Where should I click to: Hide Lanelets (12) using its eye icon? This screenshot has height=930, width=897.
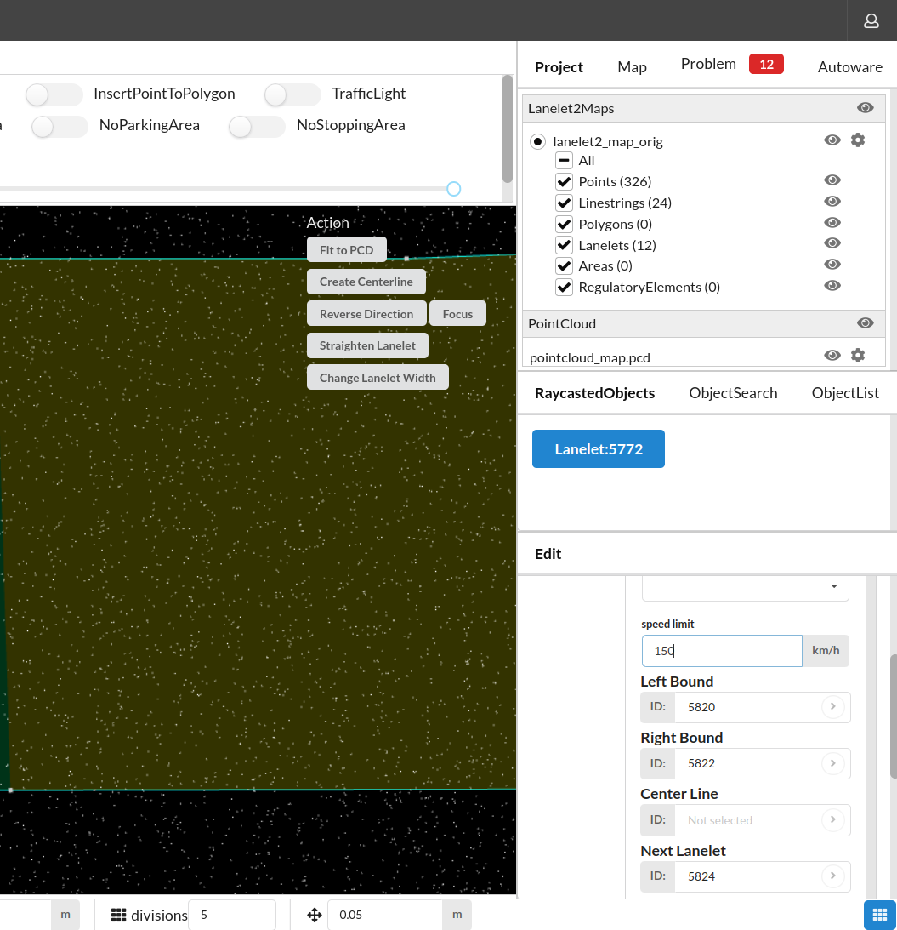(x=832, y=243)
